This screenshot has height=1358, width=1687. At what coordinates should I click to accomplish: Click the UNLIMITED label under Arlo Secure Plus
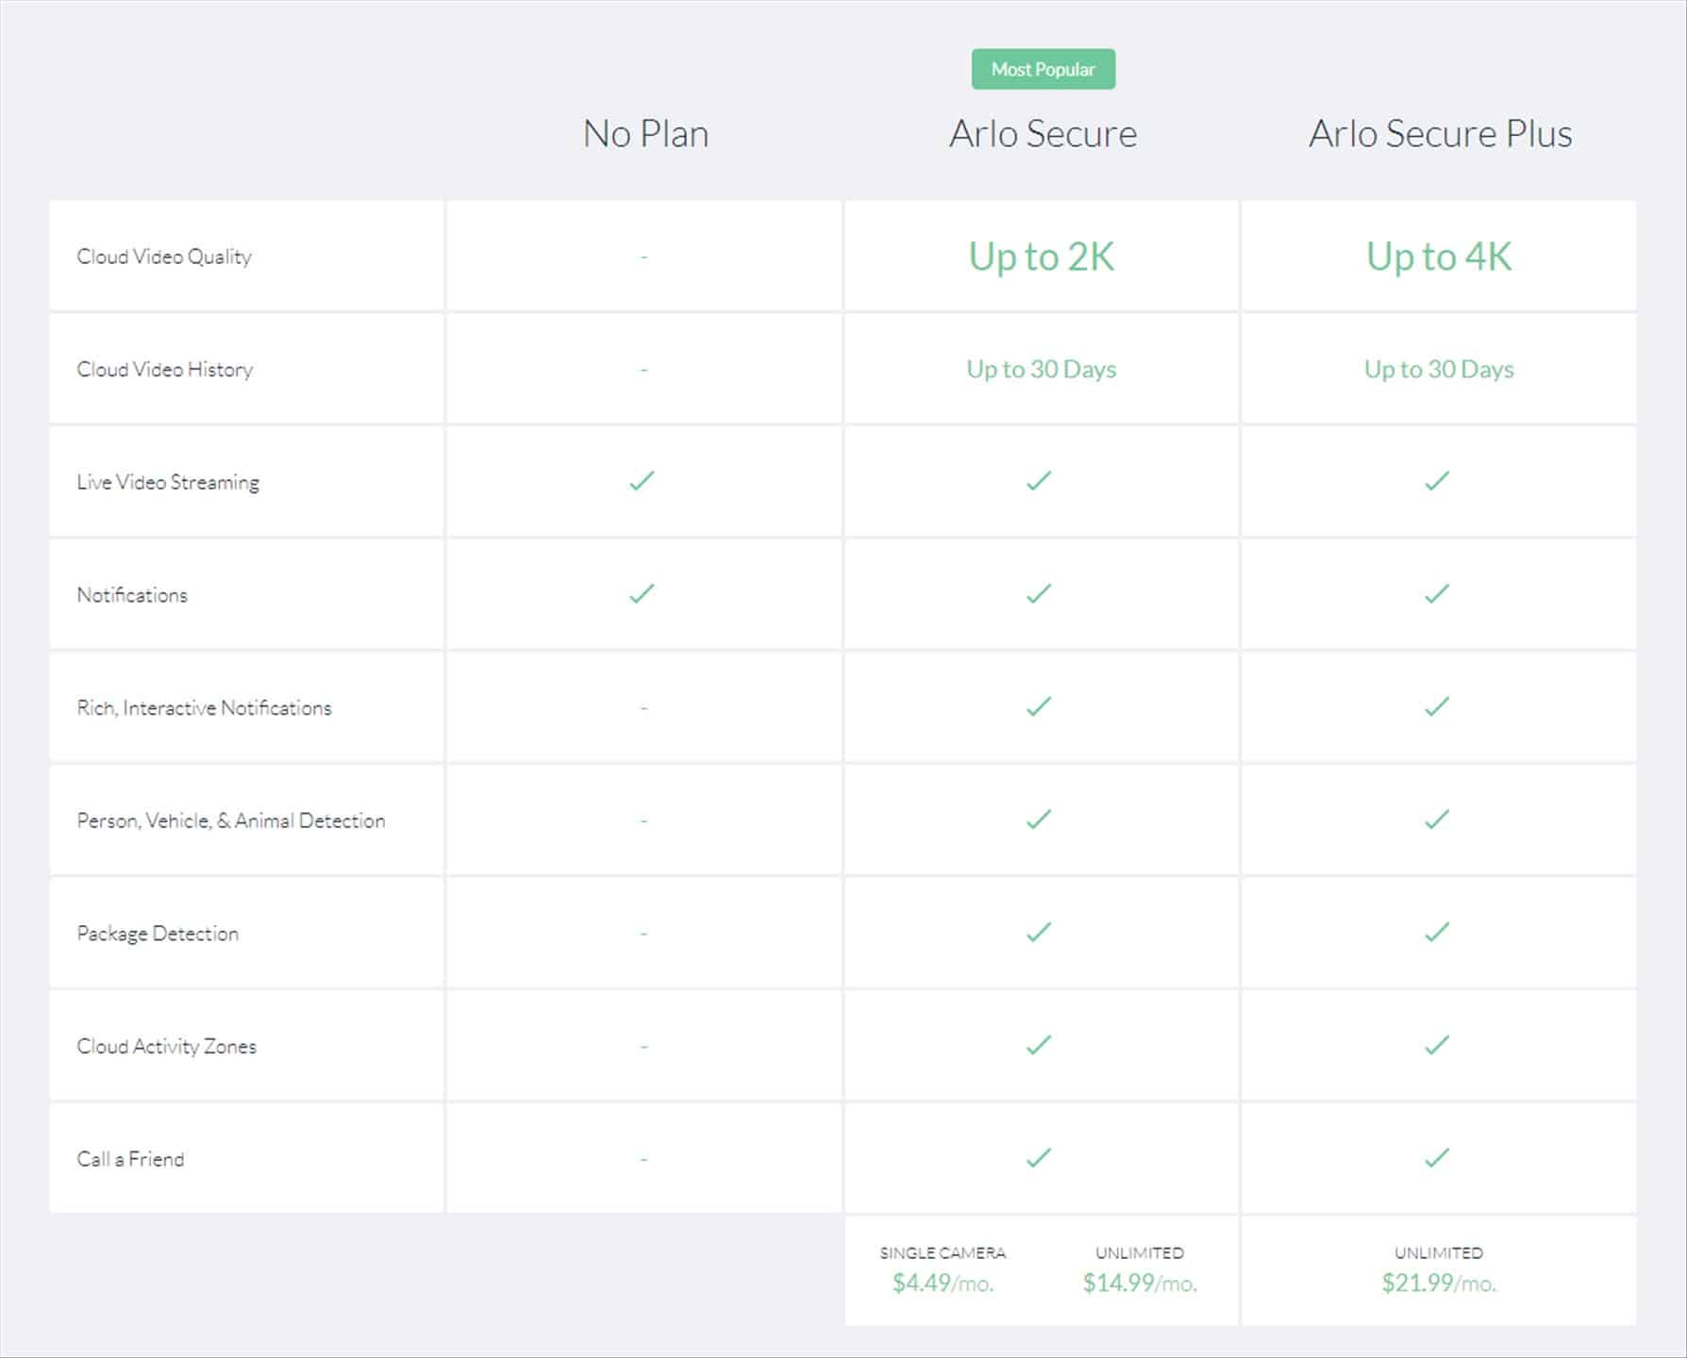coord(1439,1252)
